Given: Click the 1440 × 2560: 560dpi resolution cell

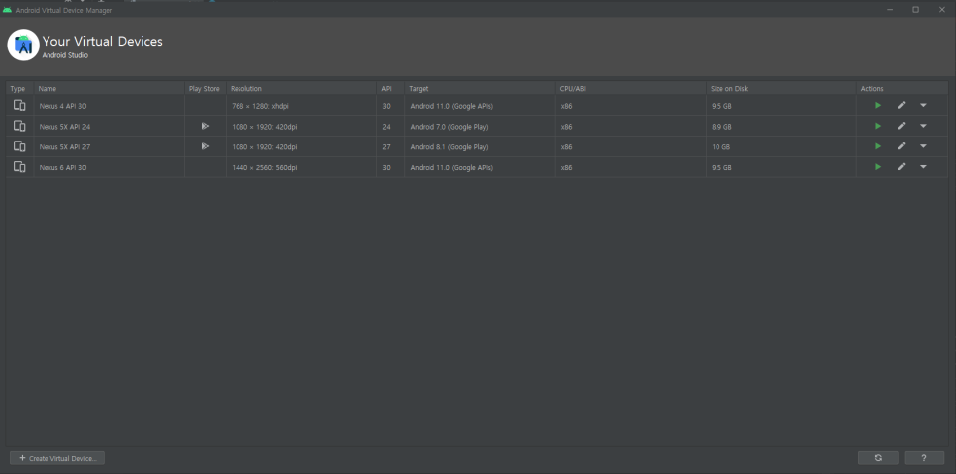Looking at the screenshot, I should 301,167.
